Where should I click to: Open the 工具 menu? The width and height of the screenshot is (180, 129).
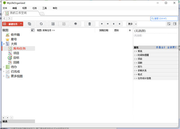44,8
